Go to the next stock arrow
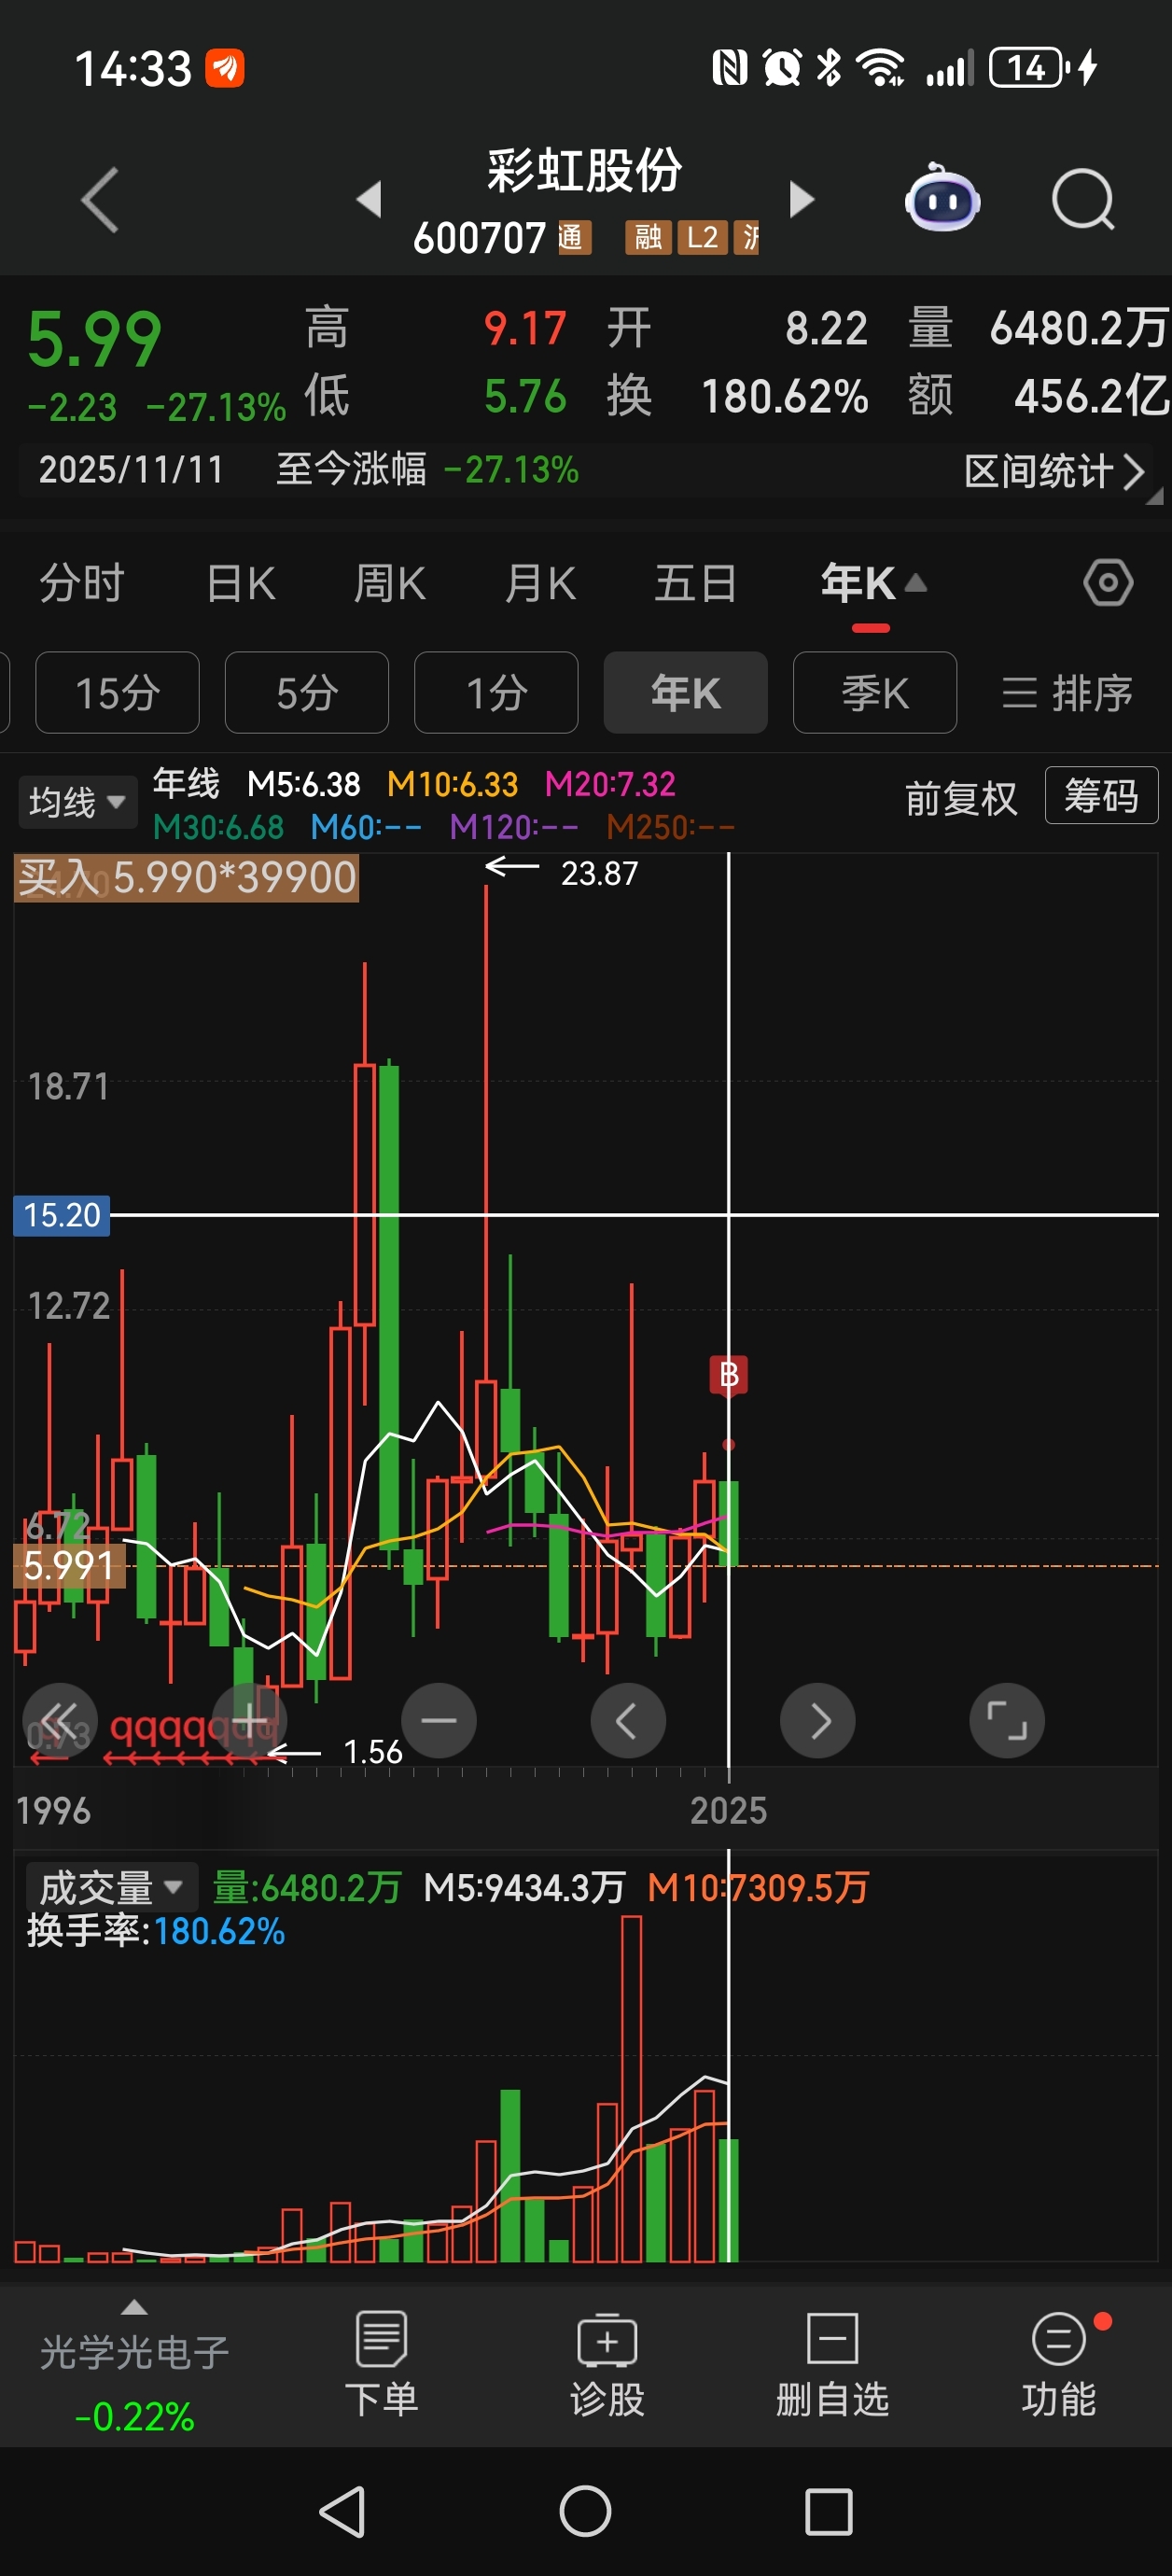 pyautogui.click(x=801, y=199)
